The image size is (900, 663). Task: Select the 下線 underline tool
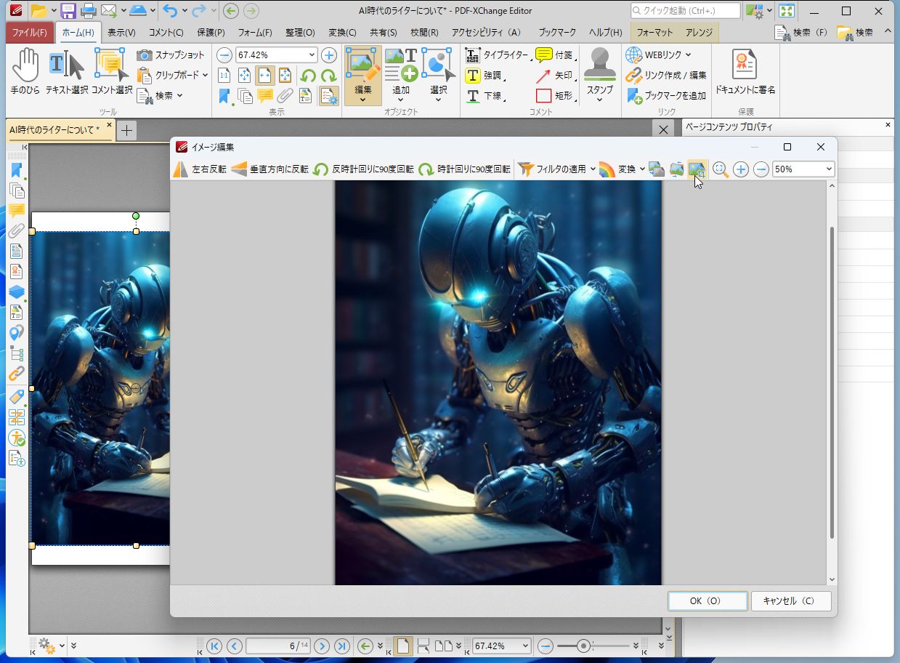[x=484, y=96]
